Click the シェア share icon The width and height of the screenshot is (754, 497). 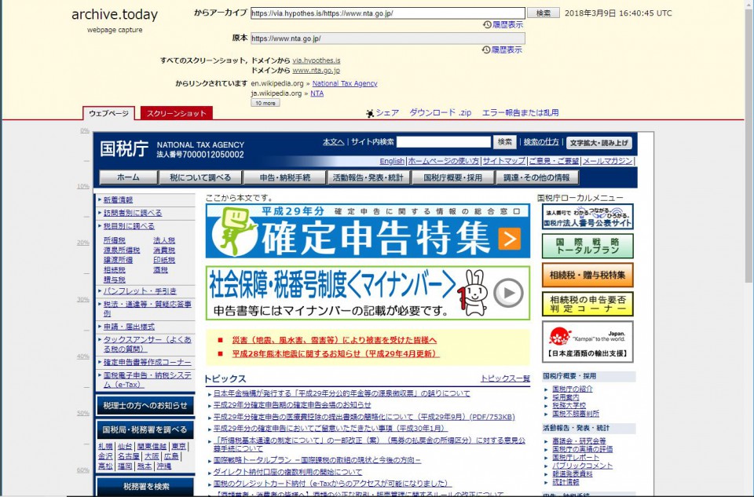(370, 113)
